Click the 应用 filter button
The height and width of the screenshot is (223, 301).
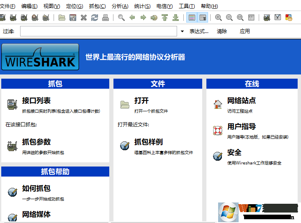pyautogui.click(x=244, y=31)
